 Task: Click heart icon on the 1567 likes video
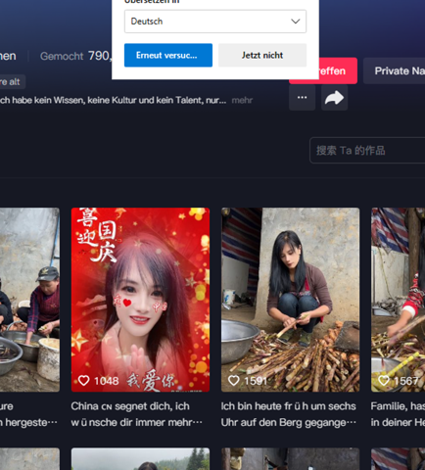[x=384, y=380]
